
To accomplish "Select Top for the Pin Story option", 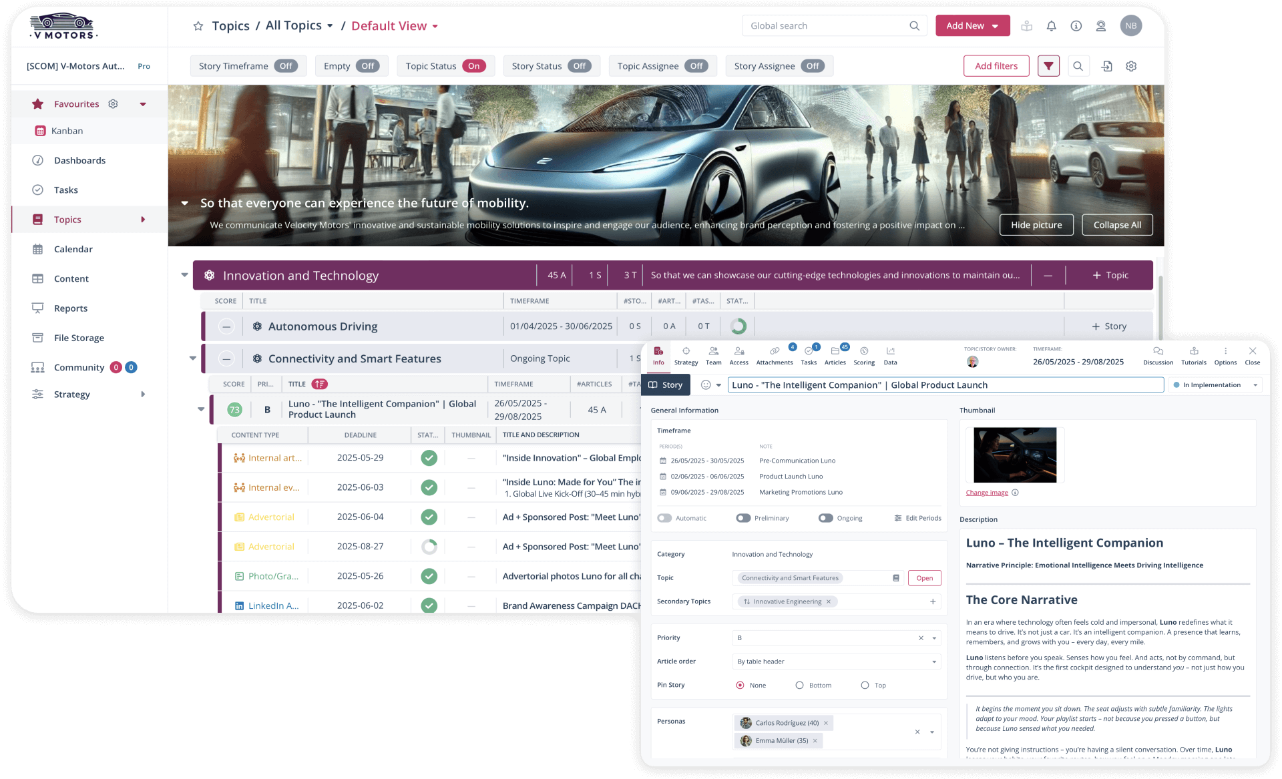I will (865, 685).
